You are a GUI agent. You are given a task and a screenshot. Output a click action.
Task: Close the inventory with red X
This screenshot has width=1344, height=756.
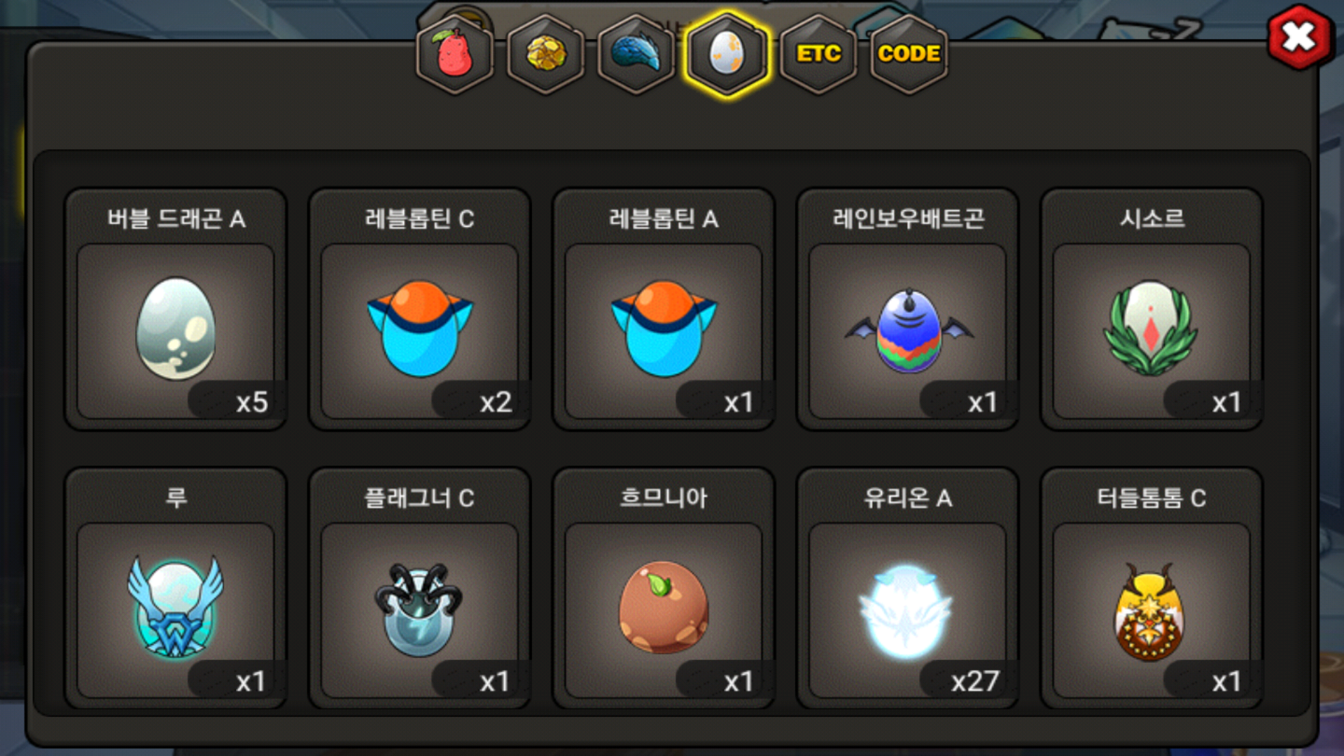[1299, 36]
